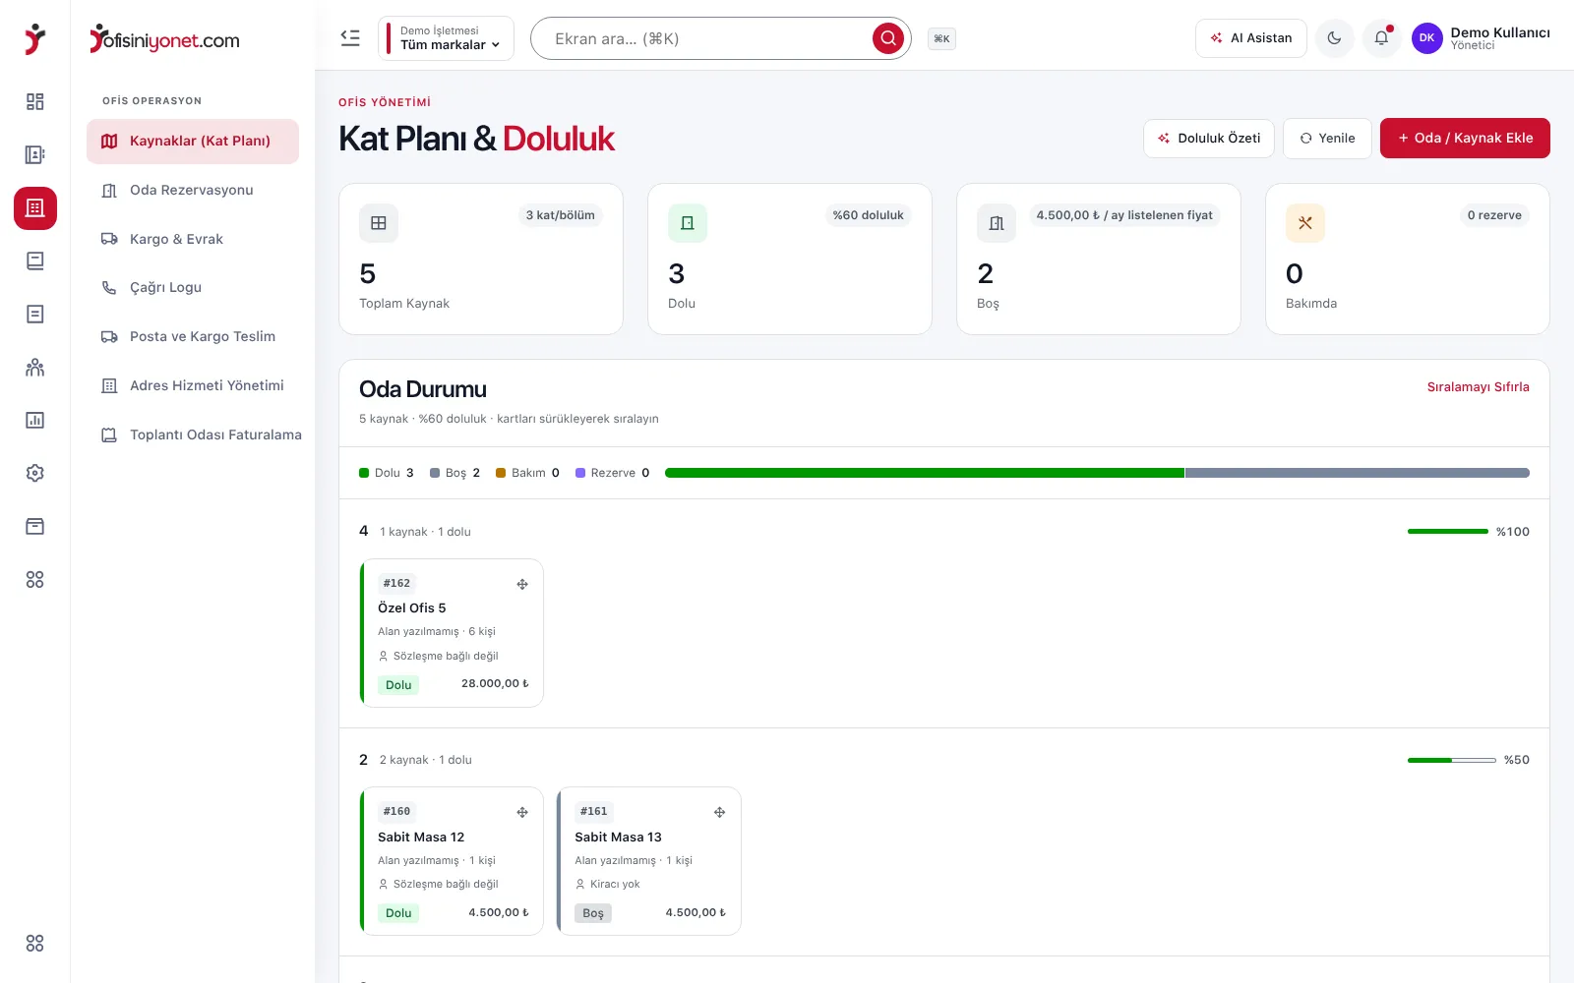Screen dimensions: 1574x983
Task: Open notifications via the bell icon
Action: [1382, 38]
